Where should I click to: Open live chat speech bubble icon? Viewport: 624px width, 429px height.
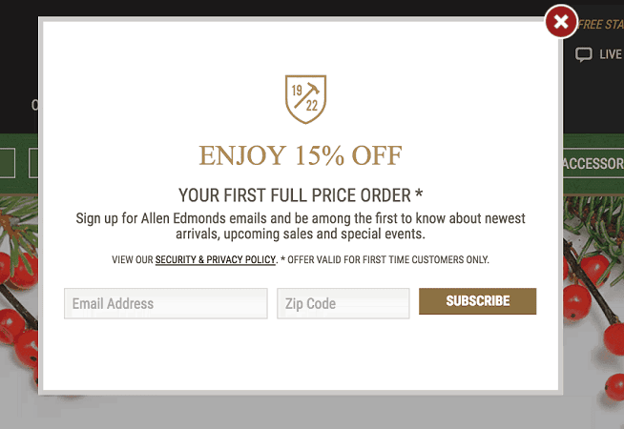tap(584, 55)
